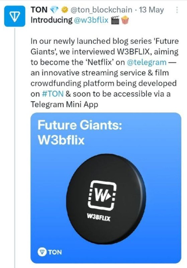
Task: Click the Future Giants: W3bflix headline
Action: pos(80,132)
